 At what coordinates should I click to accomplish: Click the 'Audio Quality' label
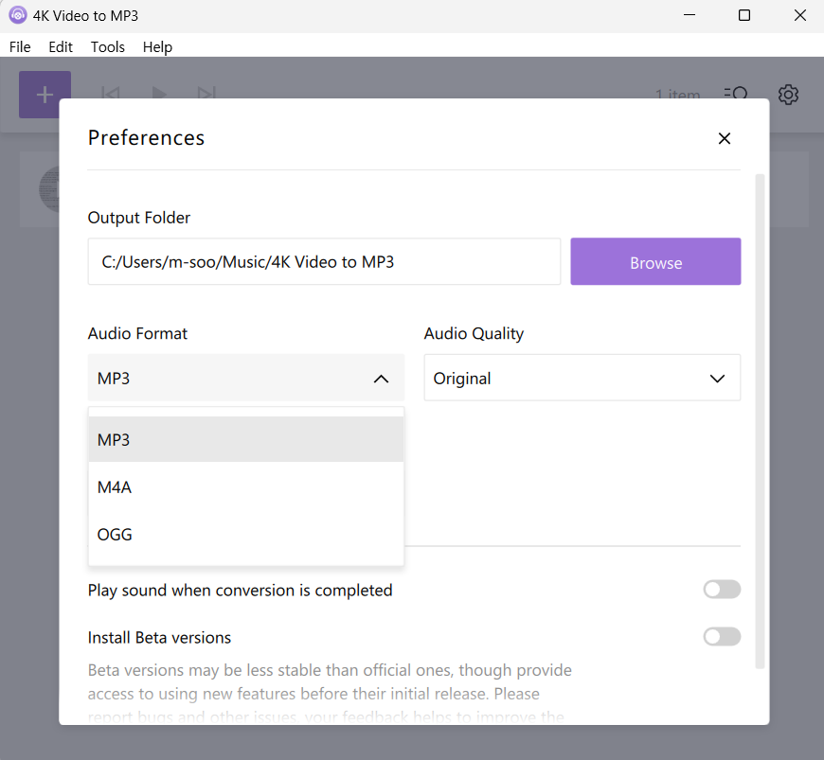tap(474, 333)
